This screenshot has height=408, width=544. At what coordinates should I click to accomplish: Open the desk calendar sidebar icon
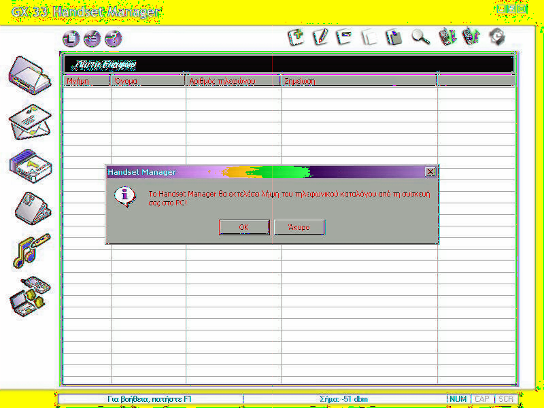point(33,209)
